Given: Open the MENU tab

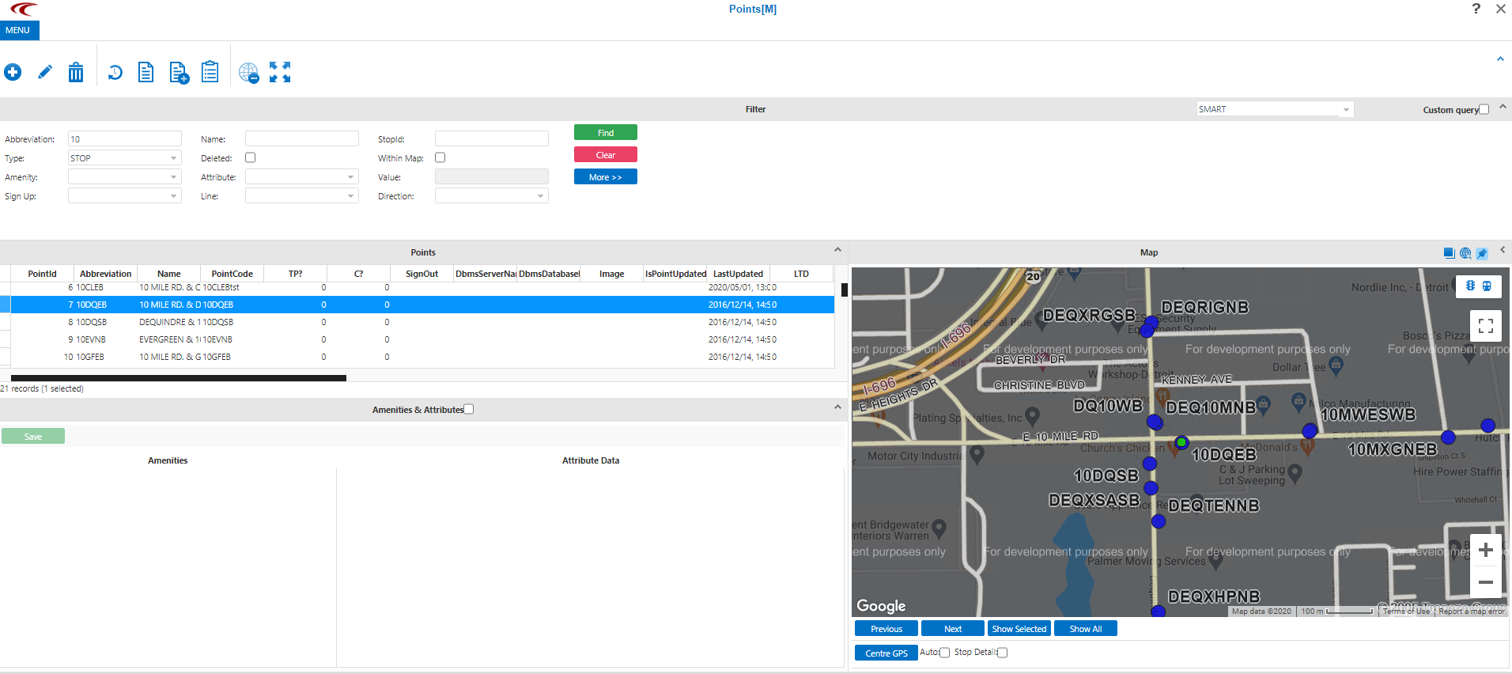Looking at the screenshot, I should [x=18, y=30].
